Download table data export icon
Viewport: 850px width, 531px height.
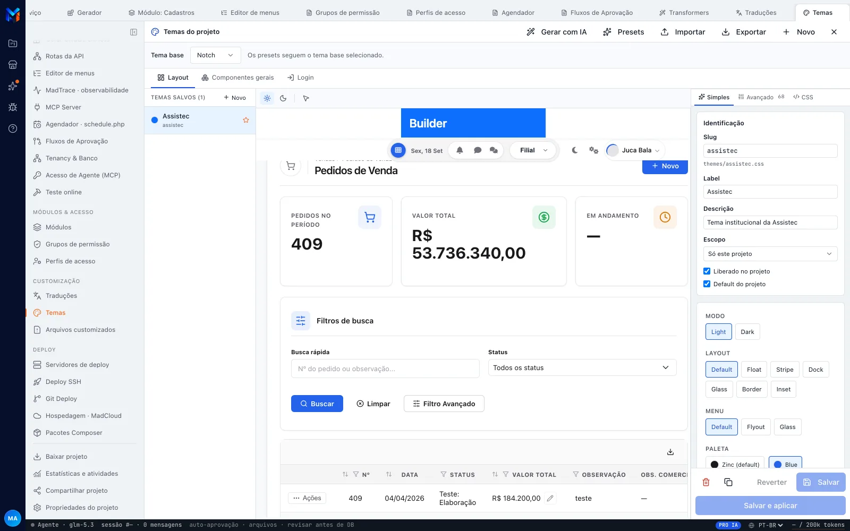pyautogui.click(x=670, y=452)
